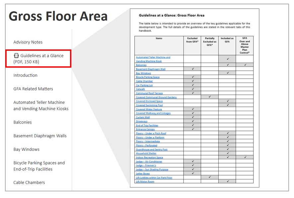The height and width of the screenshot is (198, 294).
Task: Click the PDF document icon beside Guidelines at a Glance
Action: [16, 55]
